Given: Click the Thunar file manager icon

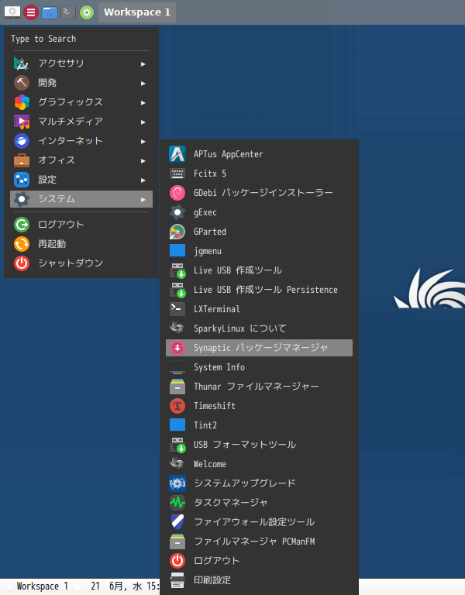Looking at the screenshot, I should click(x=177, y=387).
